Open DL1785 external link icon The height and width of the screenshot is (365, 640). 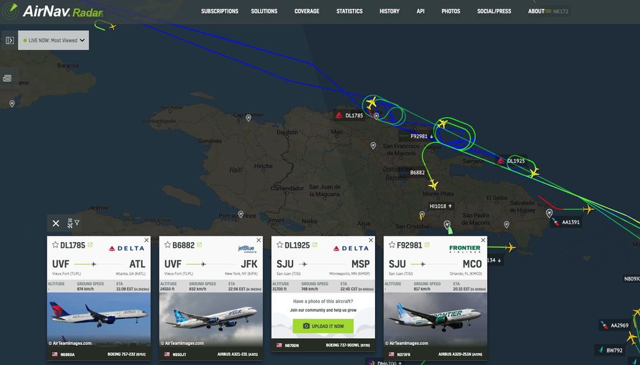[90, 245]
